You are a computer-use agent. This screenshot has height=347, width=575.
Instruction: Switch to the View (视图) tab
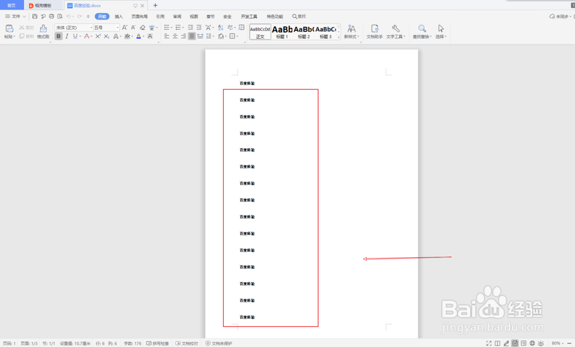coord(194,17)
